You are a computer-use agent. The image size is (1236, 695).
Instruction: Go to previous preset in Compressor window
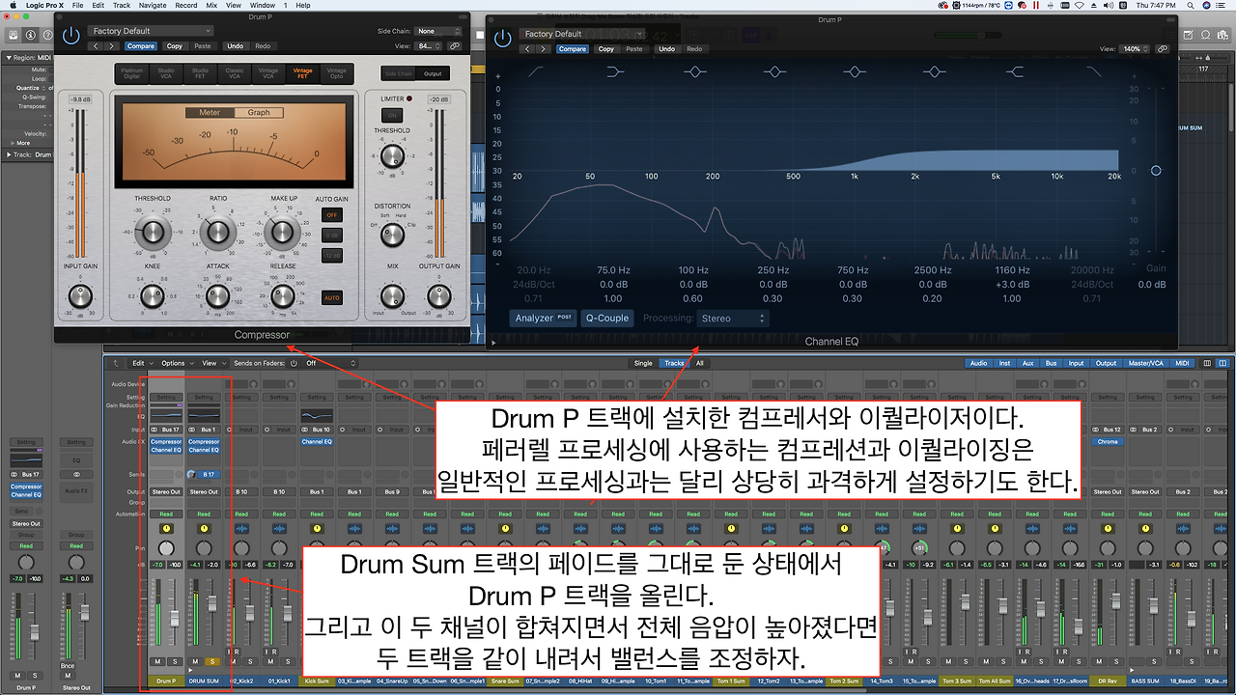point(97,46)
